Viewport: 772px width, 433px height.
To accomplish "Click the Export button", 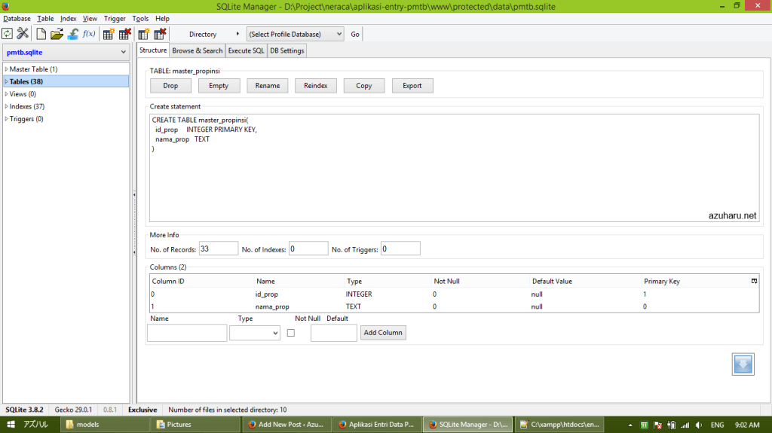I will [412, 86].
